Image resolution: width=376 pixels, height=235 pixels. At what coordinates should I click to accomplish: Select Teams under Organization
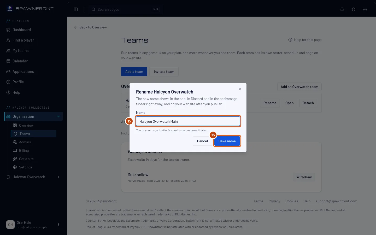33,134
